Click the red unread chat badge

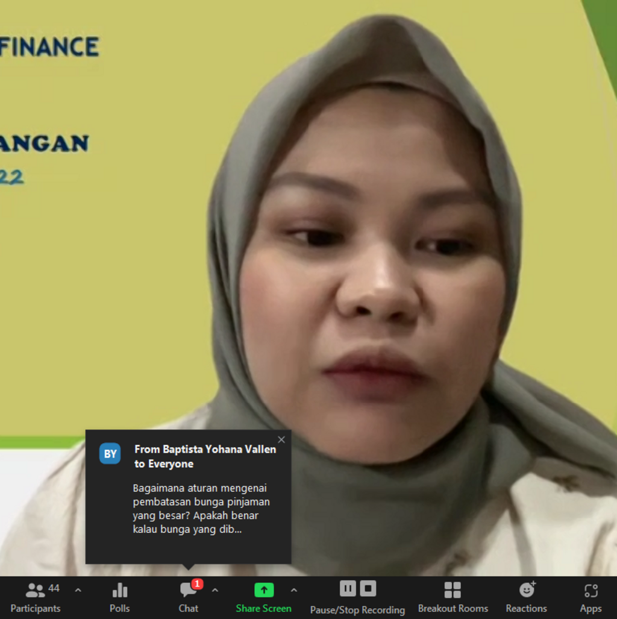[x=197, y=583]
